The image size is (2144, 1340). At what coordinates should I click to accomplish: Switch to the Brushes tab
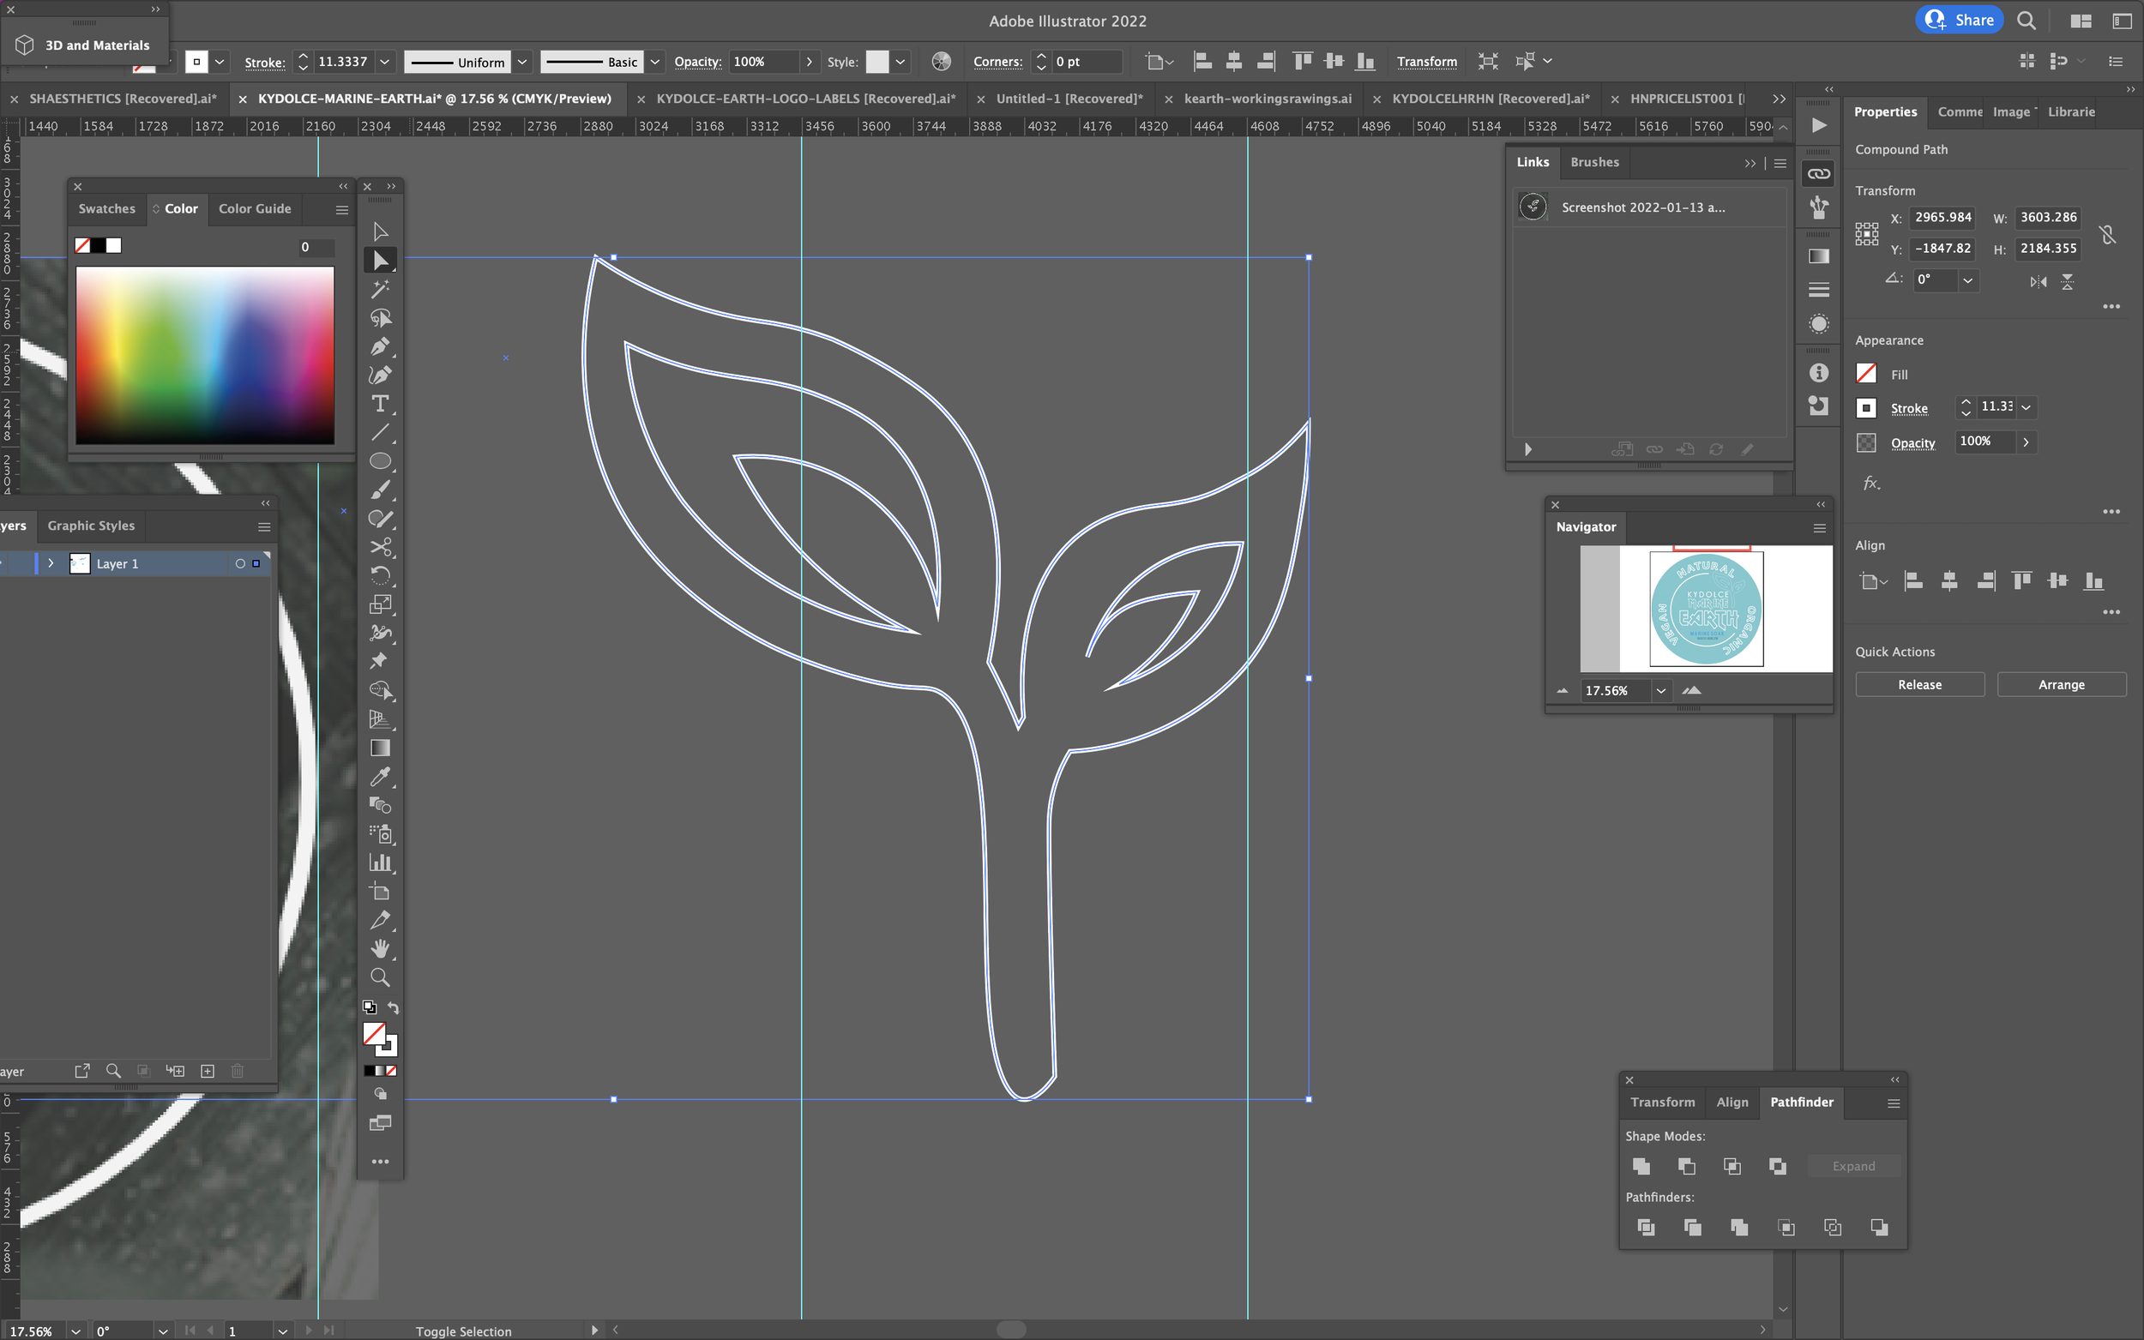pyautogui.click(x=1594, y=162)
